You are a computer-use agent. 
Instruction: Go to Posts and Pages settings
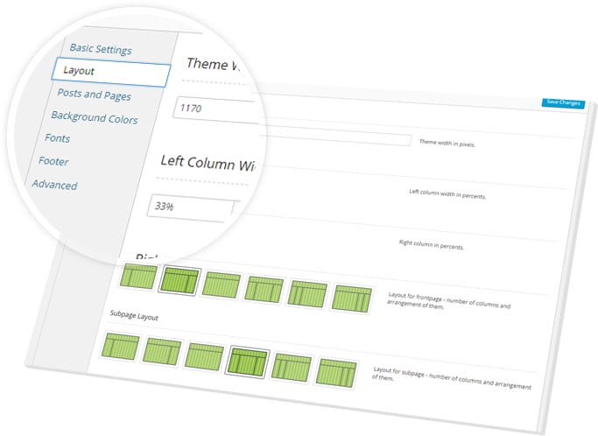point(95,93)
